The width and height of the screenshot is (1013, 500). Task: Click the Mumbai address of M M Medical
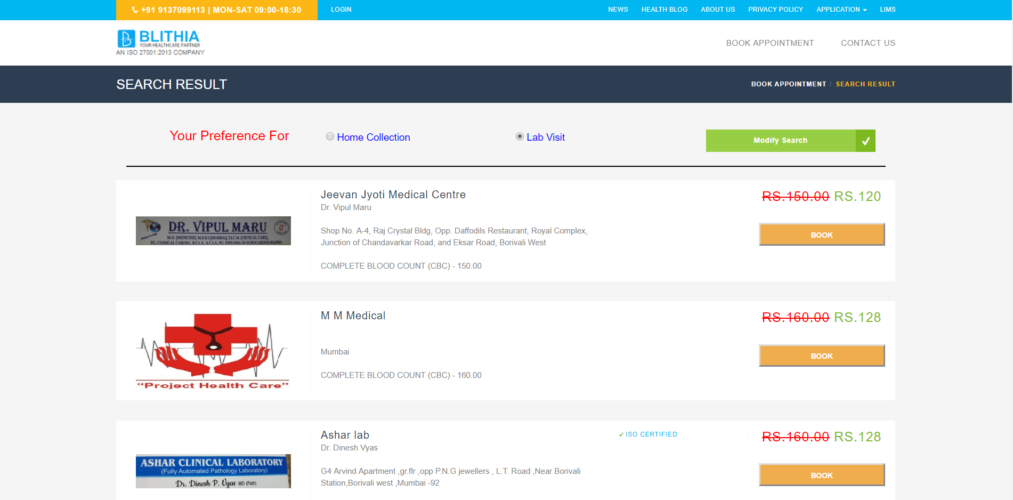(x=335, y=352)
